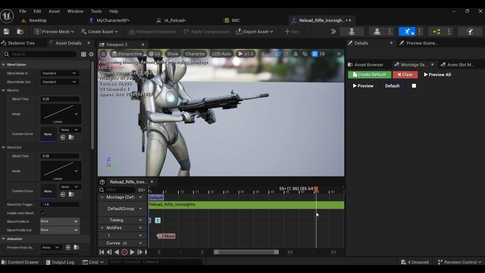
Task: Click the red Clear button
Action: (405, 75)
